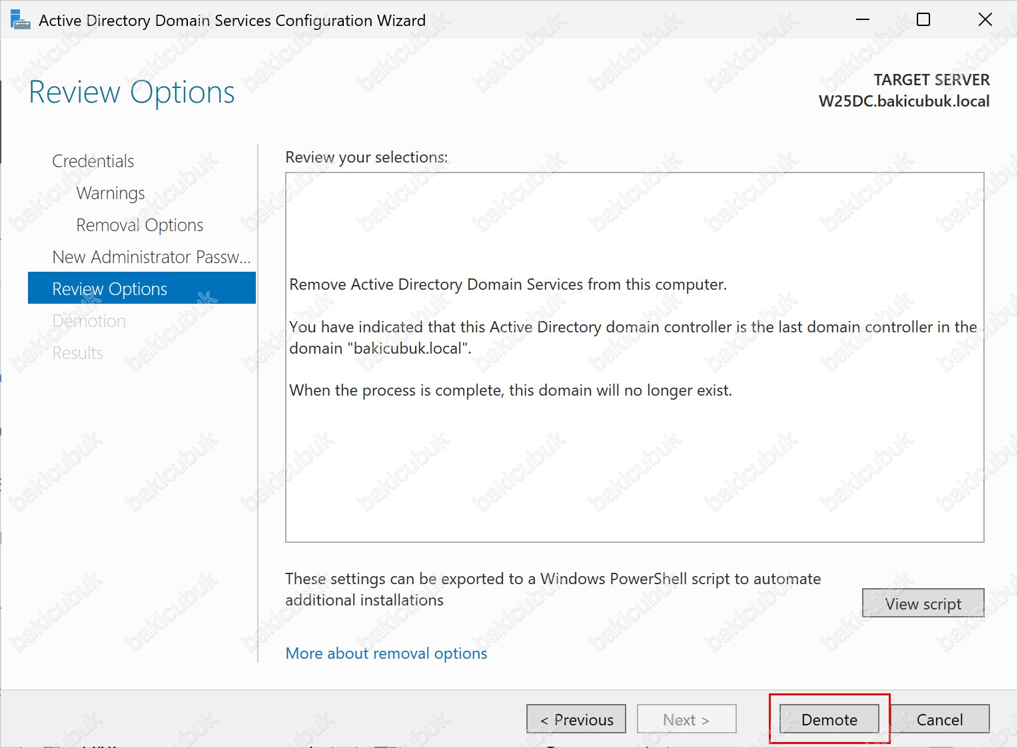Screen dimensions: 1018x748
Task: Open the View script button
Action: pyautogui.click(x=923, y=603)
